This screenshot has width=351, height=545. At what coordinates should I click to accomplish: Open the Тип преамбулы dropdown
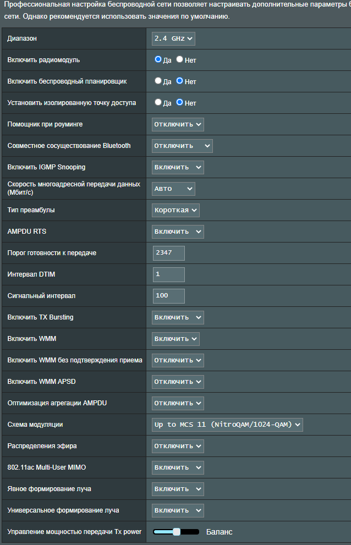175,210
